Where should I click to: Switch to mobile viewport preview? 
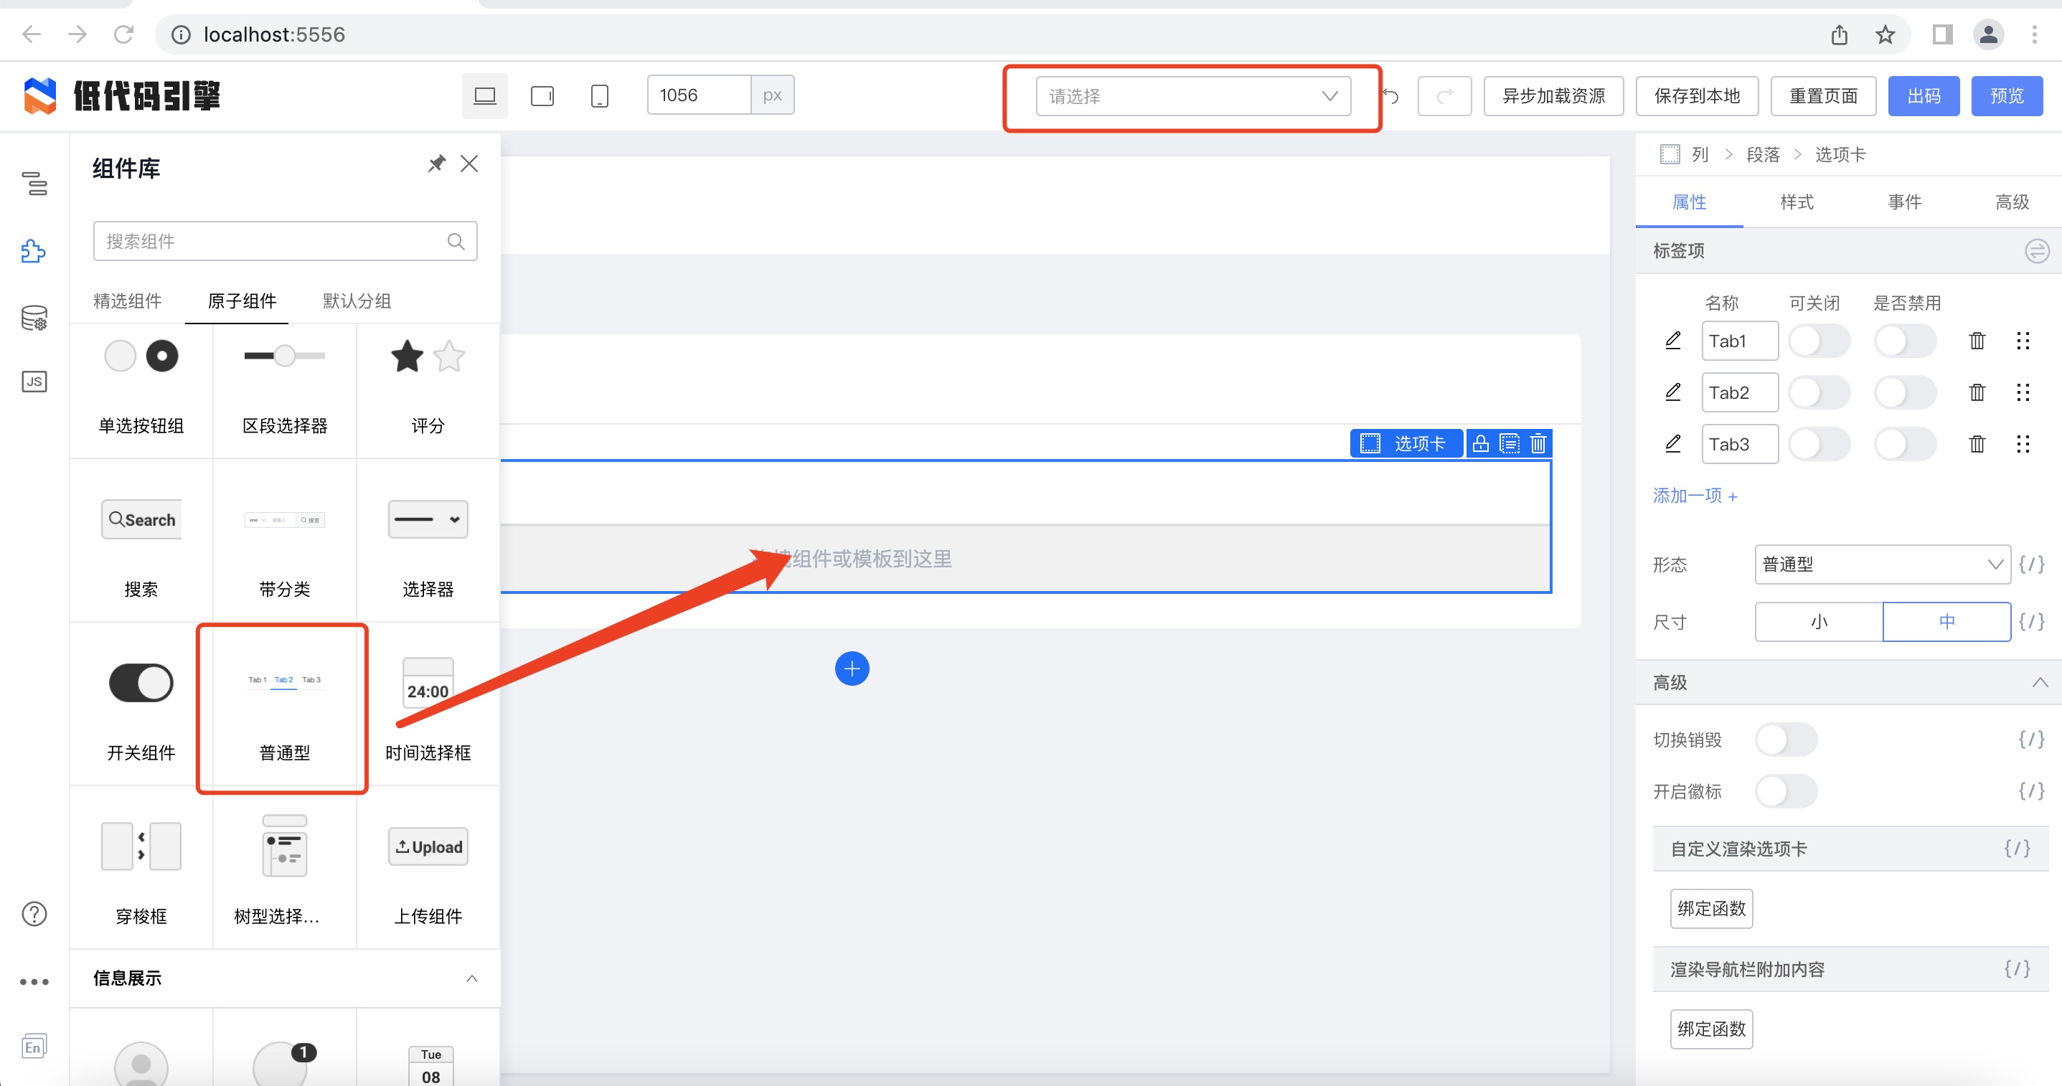[601, 95]
